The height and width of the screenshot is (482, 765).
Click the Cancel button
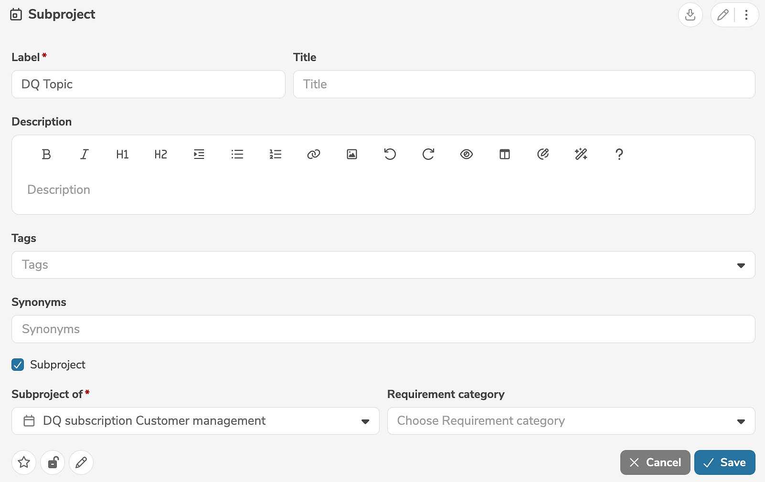655,462
